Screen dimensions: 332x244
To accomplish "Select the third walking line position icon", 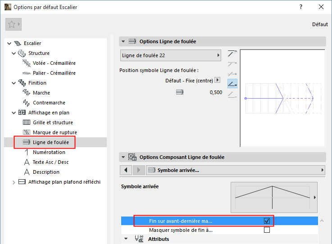I will (232, 74).
